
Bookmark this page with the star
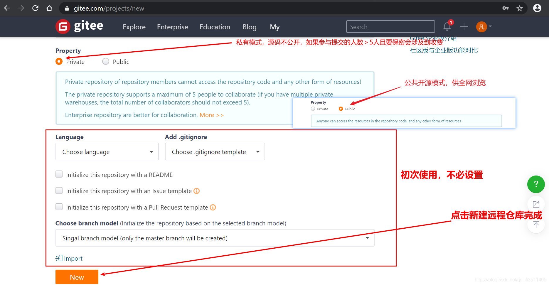(x=520, y=8)
